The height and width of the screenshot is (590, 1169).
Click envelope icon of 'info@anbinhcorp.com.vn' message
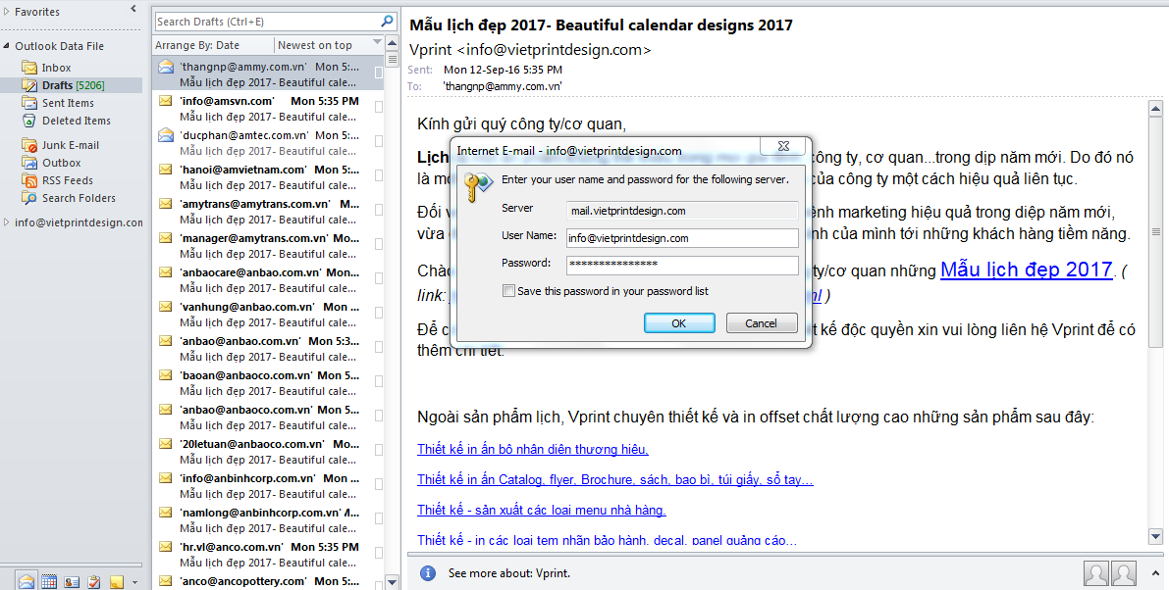[166, 478]
